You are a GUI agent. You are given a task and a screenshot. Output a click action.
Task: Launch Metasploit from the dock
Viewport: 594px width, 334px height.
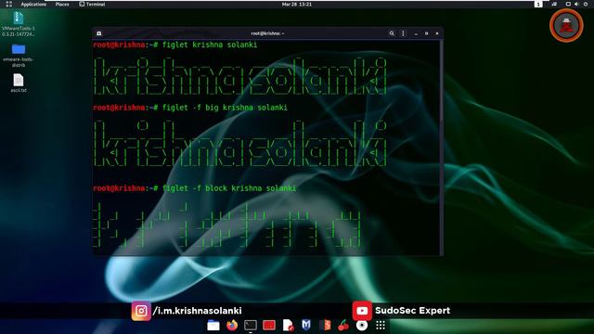coord(306,325)
